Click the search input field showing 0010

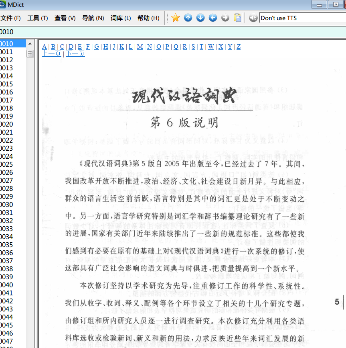(173, 32)
